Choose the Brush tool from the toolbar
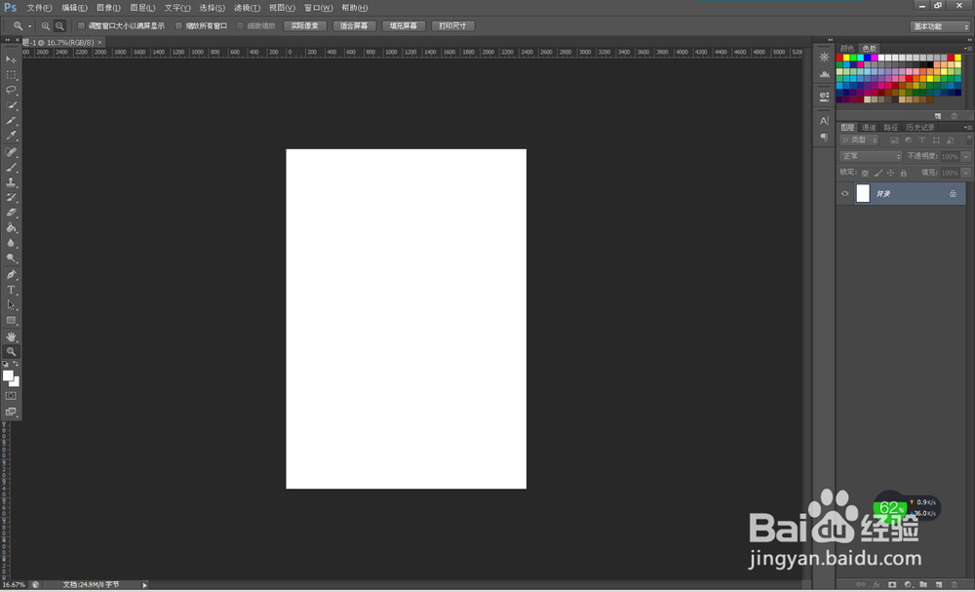This screenshot has width=975, height=592. tap(12, 168)
